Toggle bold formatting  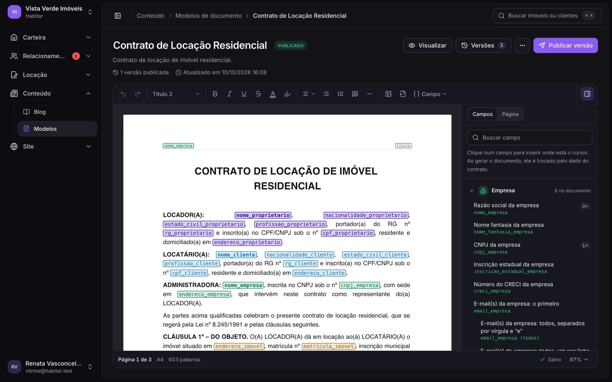coord(215,94)
